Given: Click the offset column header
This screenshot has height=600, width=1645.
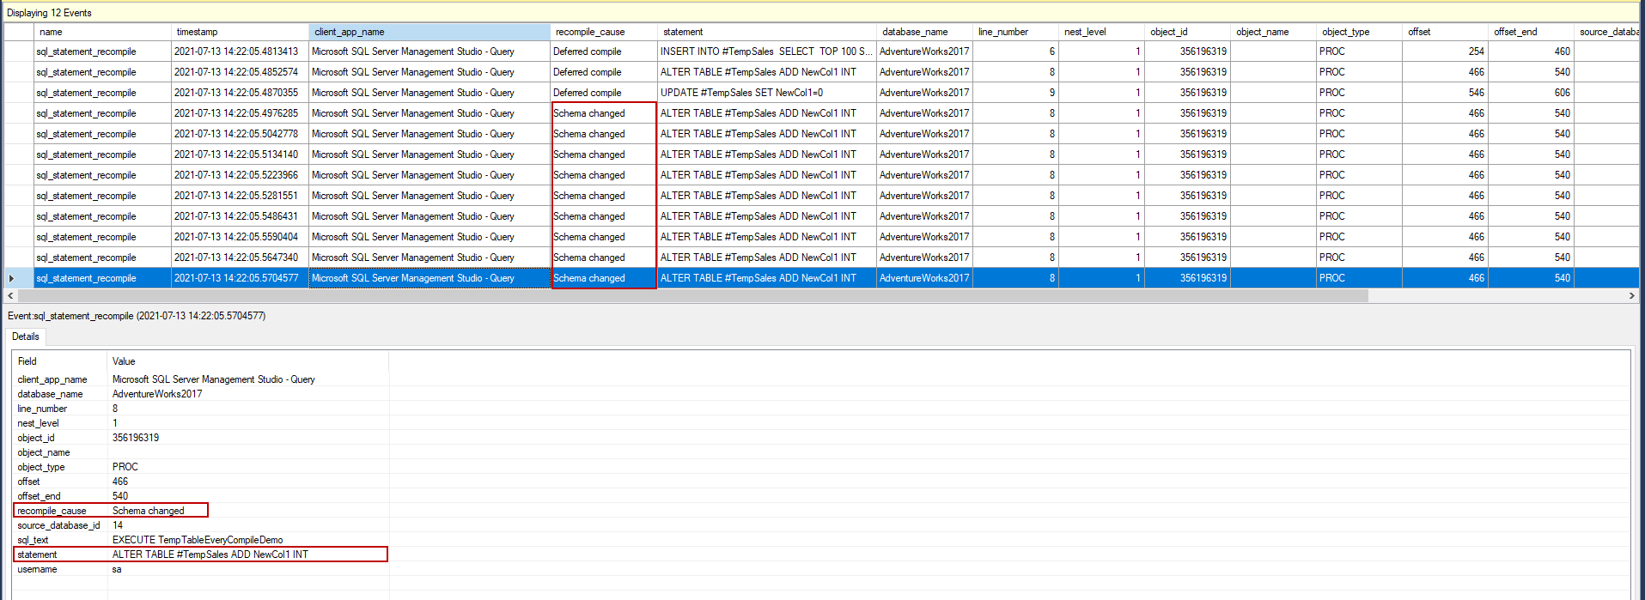Looking at the screenshot, I should pos(1445,32).
